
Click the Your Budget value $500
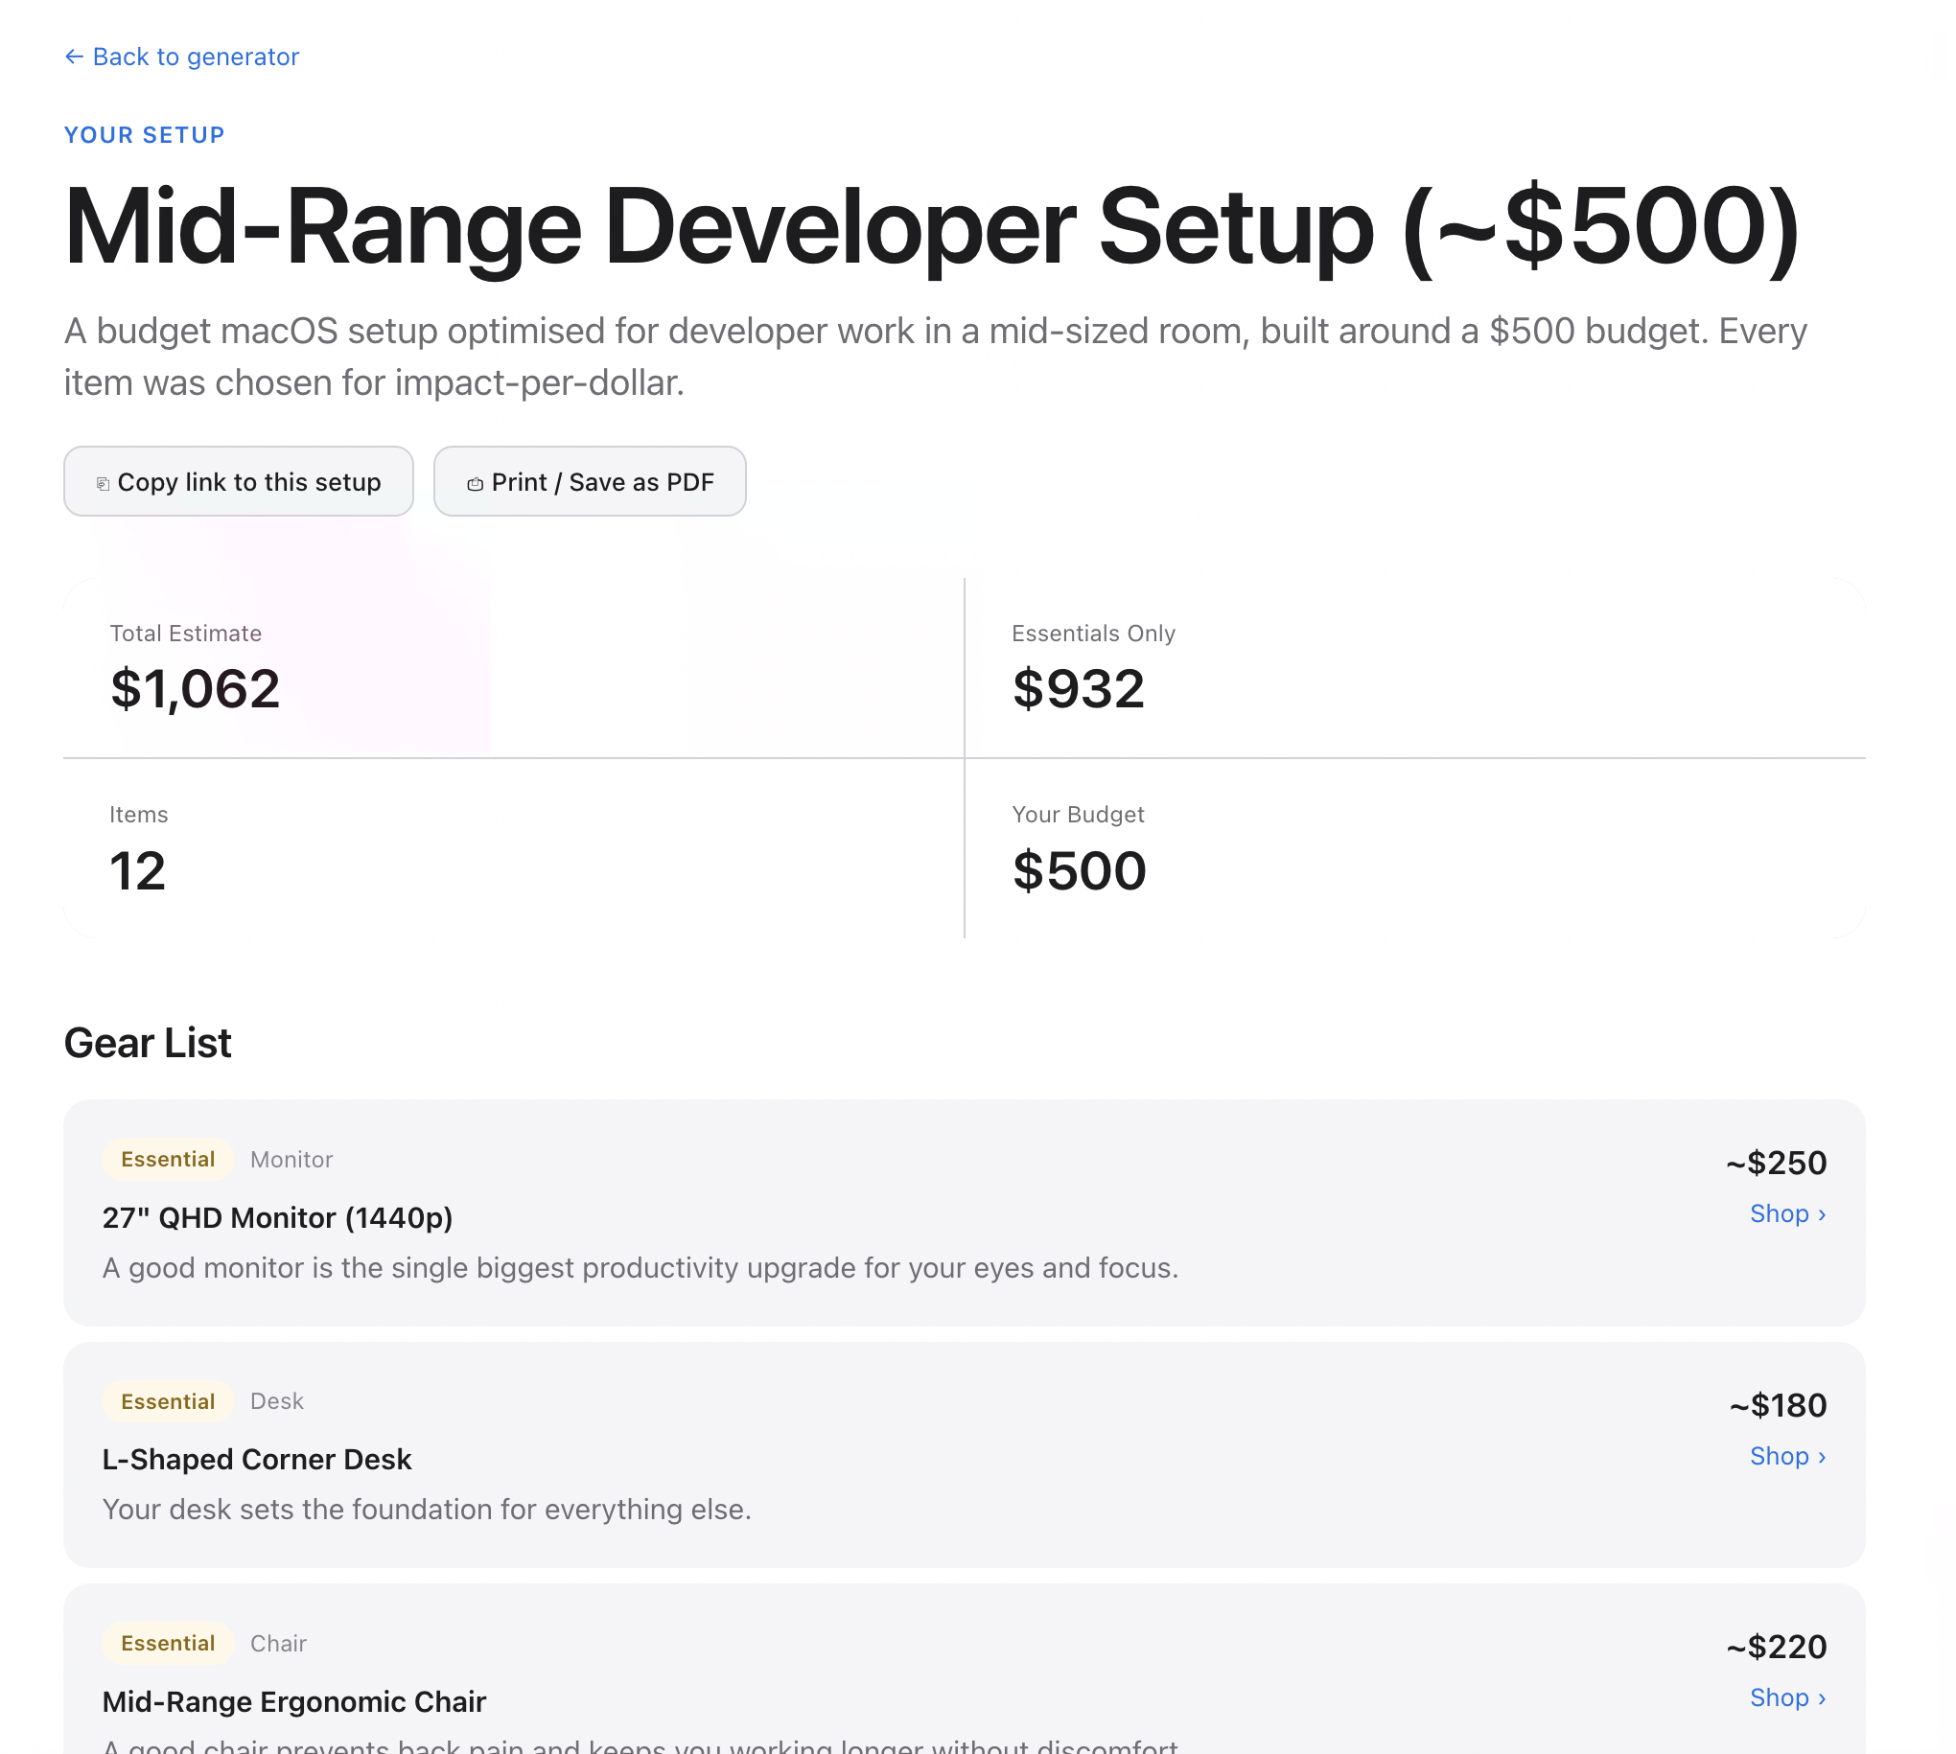pos(1079,870)
